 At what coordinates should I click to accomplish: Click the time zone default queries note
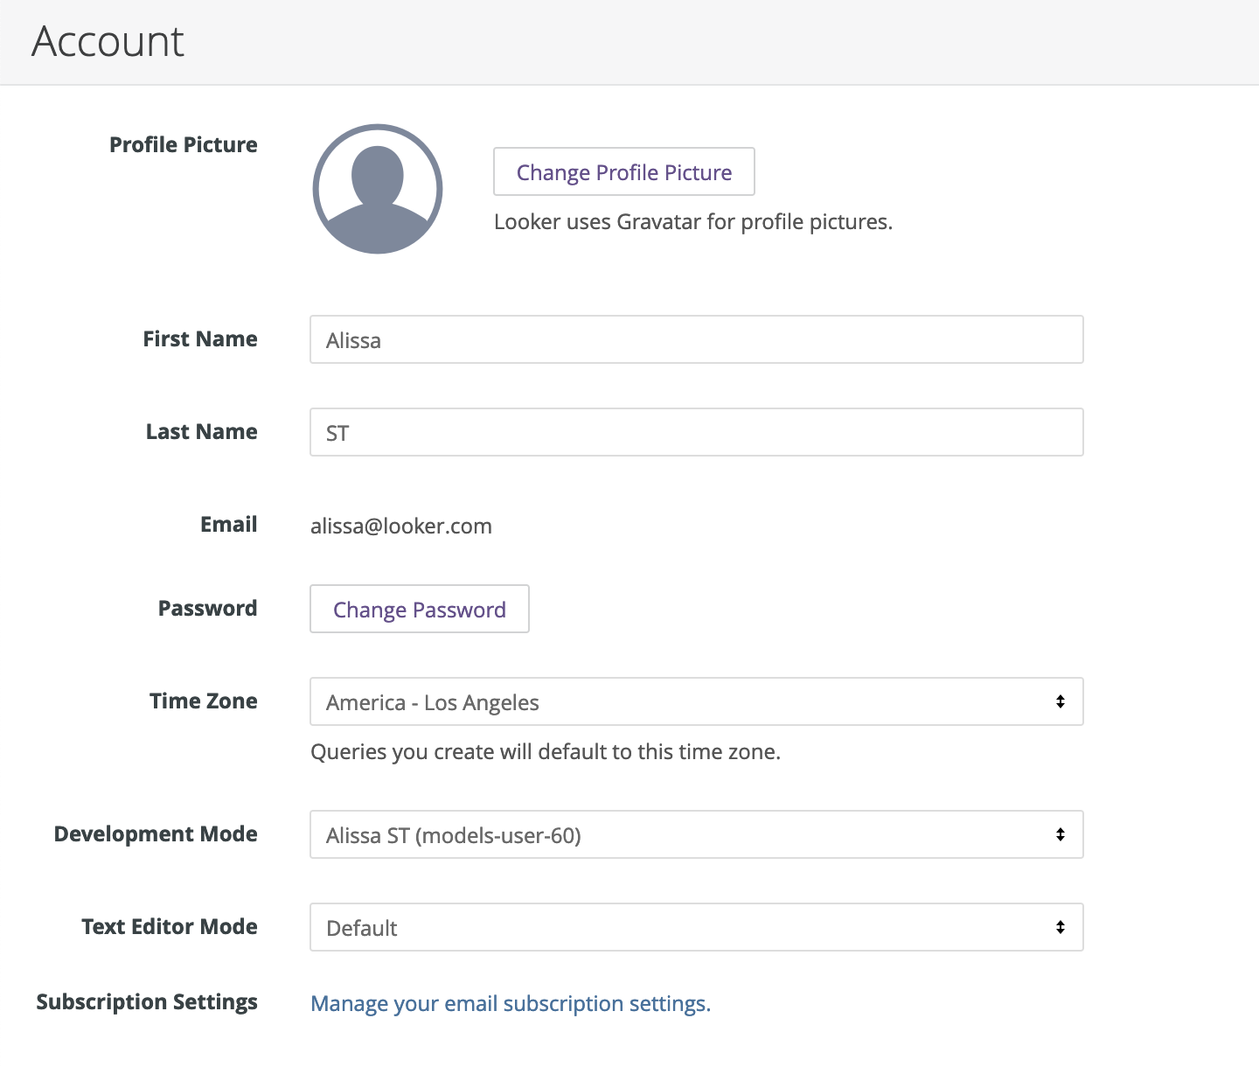pyautogui.click(x=545, y=752)
